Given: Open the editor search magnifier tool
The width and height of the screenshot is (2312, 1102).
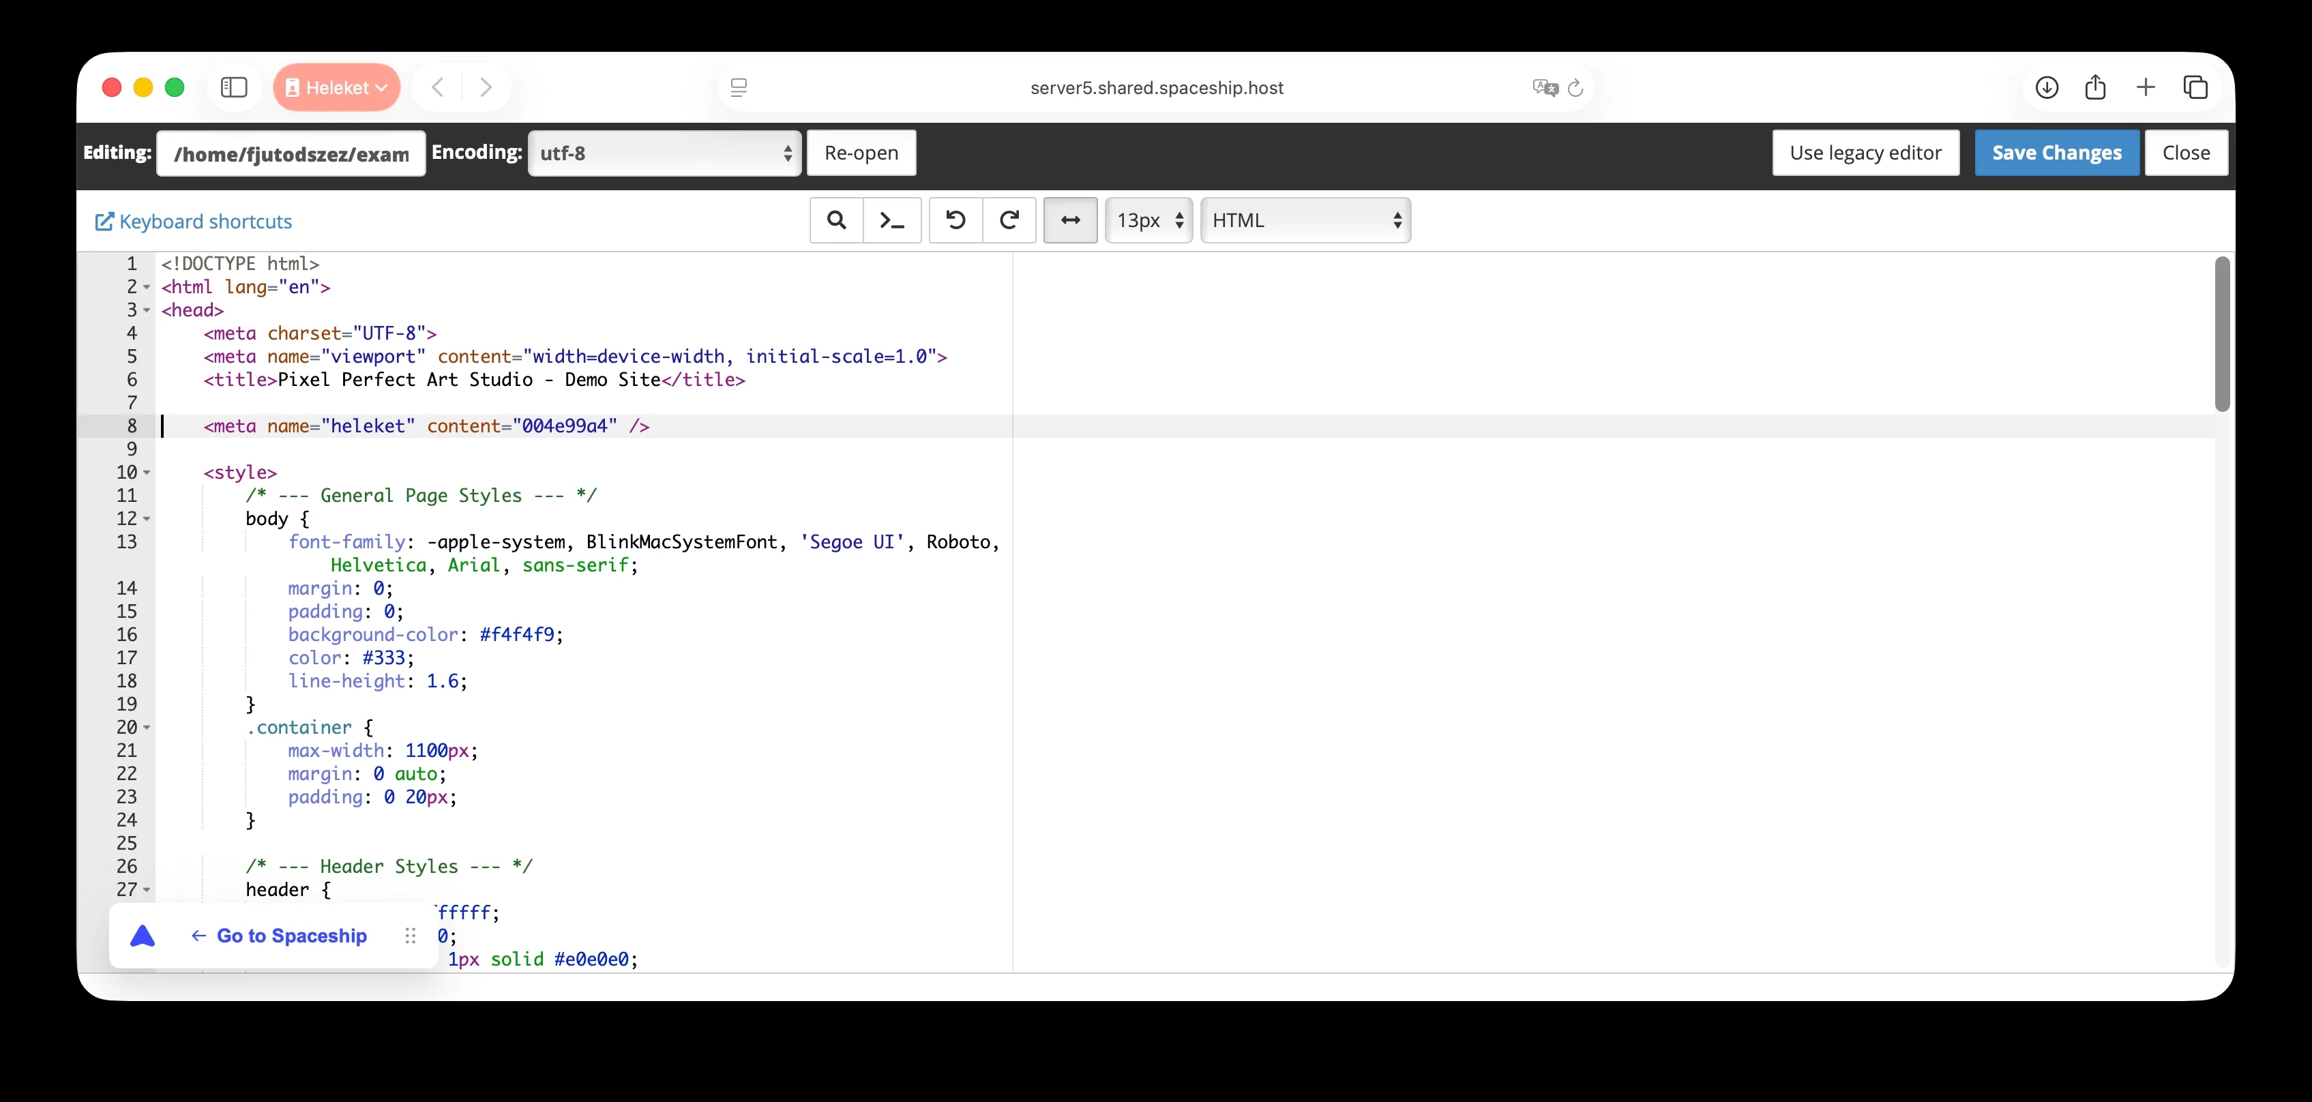Looking at the screenshot, I should (x=835, y=221).
